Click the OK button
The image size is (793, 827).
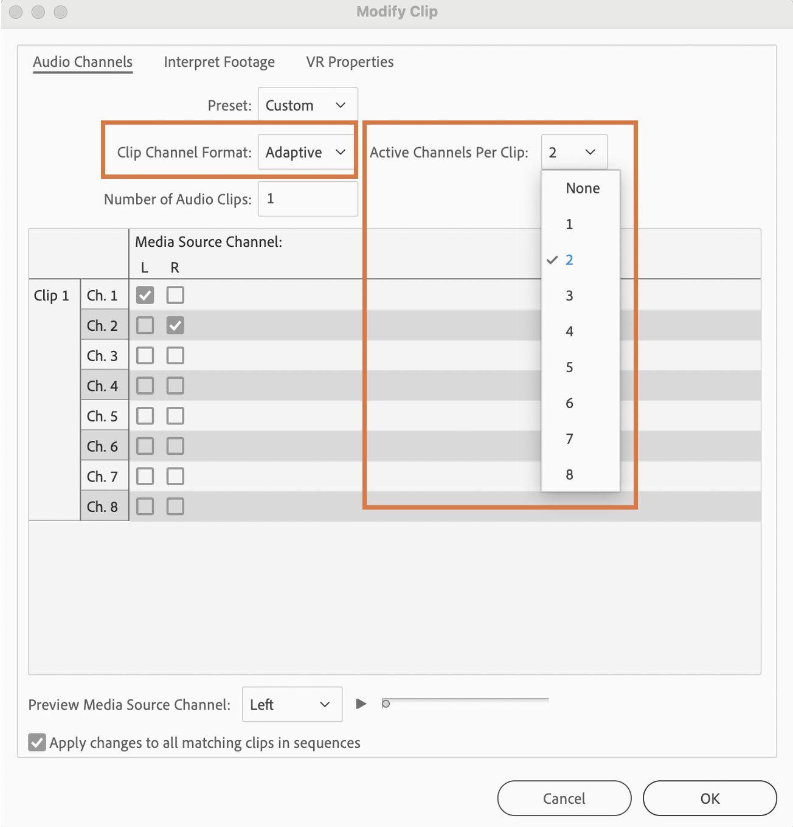710,798
